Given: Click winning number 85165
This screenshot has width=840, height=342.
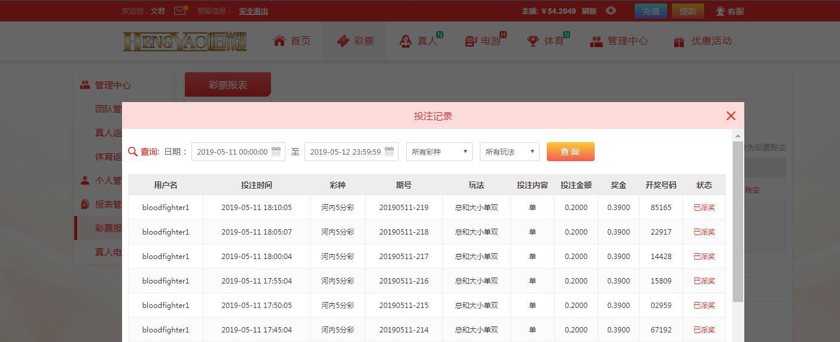Looking at the screenshot, I should pos(661,208).
